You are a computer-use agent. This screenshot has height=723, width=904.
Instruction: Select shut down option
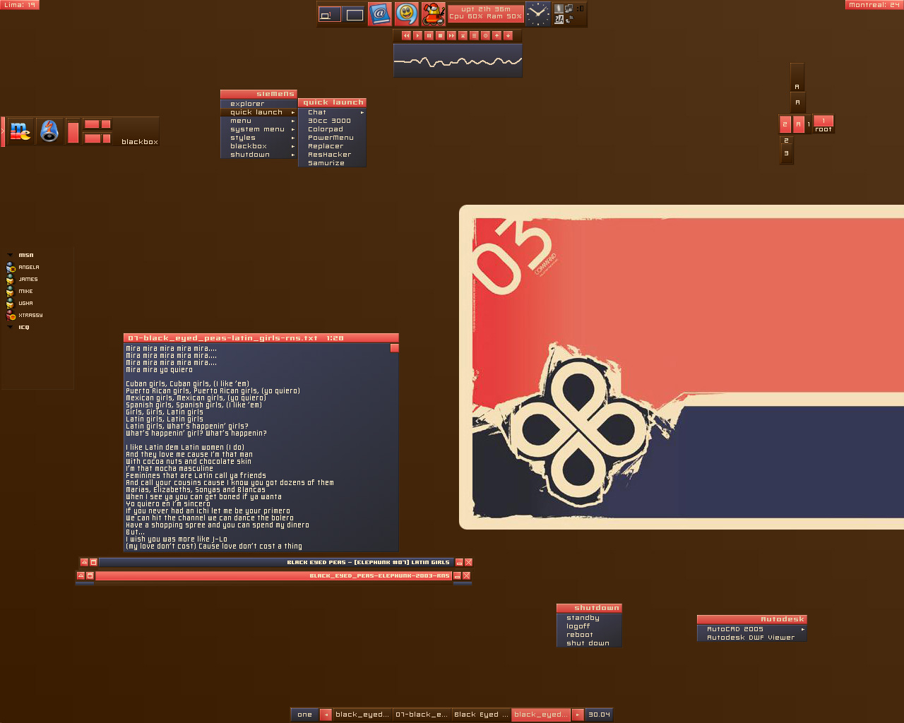(x=589, y=643)
